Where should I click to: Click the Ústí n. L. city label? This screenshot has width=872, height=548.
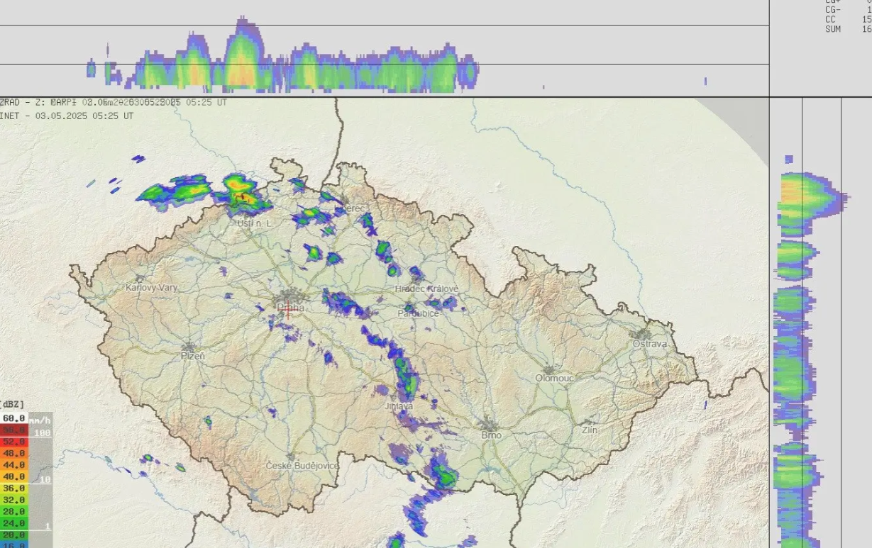pos(254,223)
